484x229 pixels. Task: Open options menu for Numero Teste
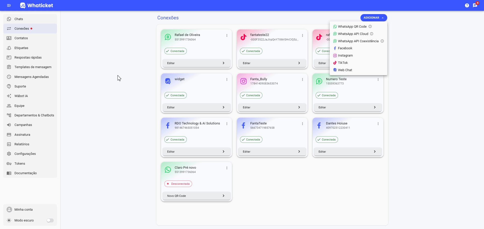[x=378, y=79]
